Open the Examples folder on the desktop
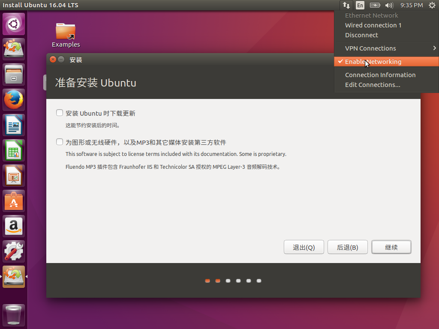 pos(66,32)
